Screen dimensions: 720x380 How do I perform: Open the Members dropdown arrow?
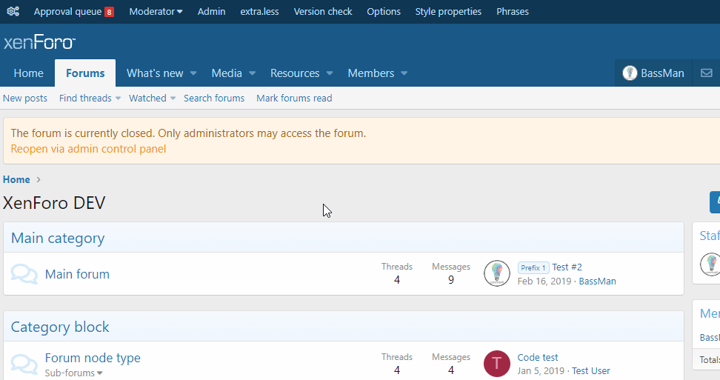coord(404,73)
